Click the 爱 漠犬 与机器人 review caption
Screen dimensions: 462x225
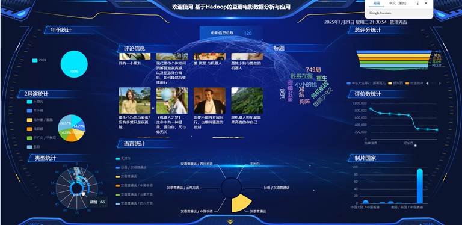point(208,63)
